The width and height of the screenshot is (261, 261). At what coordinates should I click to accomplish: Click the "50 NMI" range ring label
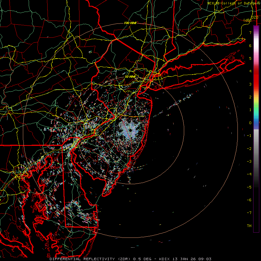point(130,77)
